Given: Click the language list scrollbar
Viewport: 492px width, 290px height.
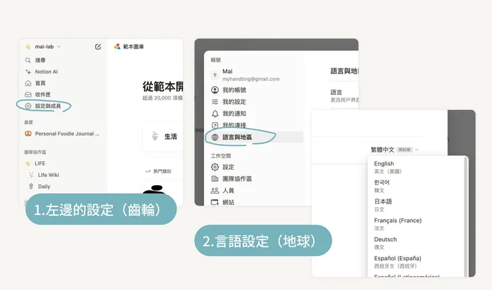Looking at the screenshot, I should click(465, 216).
